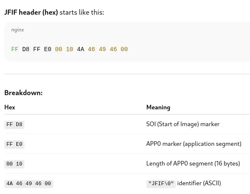
Task: Click the final '00' byte in the code block
Action: pyautogui.click(x=124, y=49)
